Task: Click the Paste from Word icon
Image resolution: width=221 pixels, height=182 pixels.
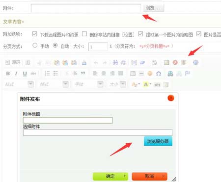Action: 74,63
